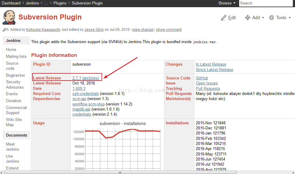Screen dimensions: 295x174
Task: Open the mapdb-api dependency link
Action: pos(81,109)
